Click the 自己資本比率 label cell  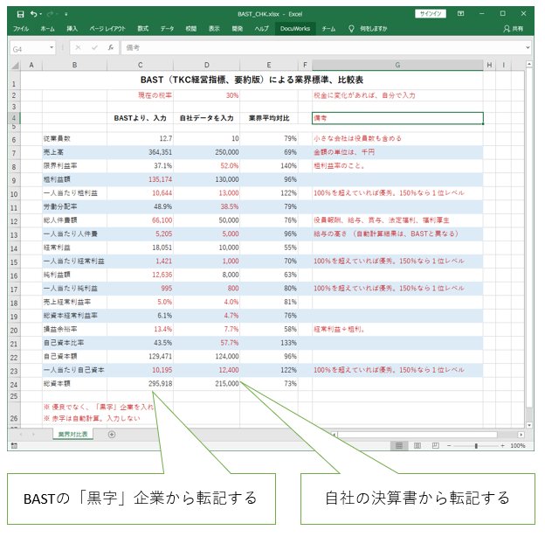[74, 343]
